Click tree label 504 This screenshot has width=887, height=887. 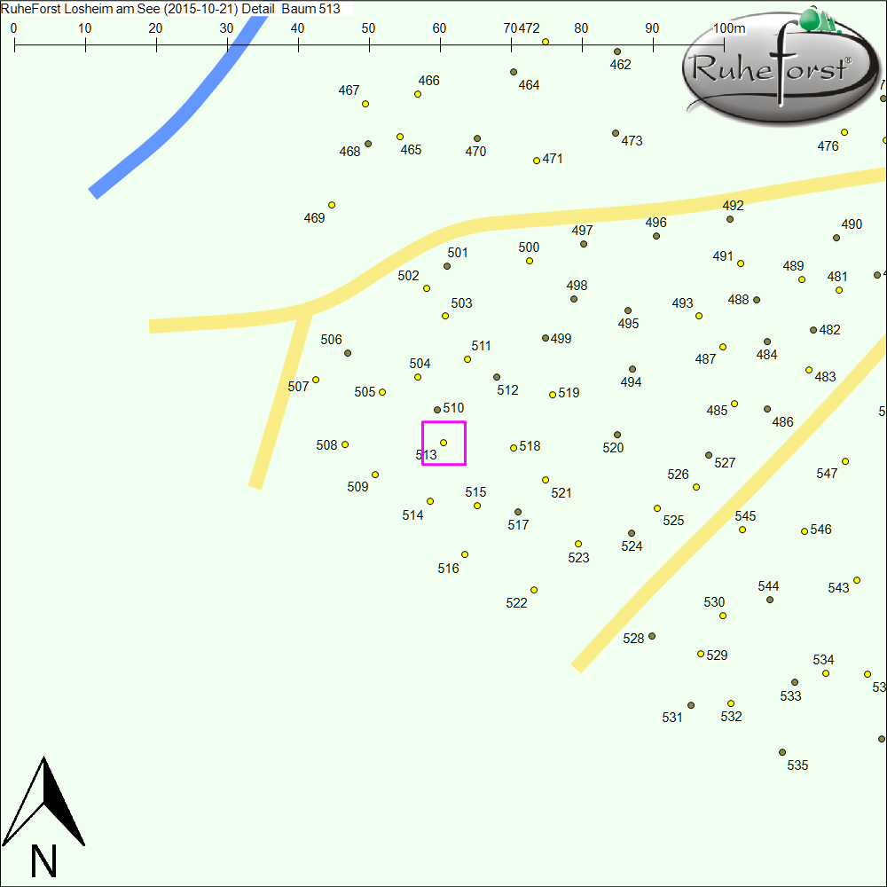click(x=420, y=364)
